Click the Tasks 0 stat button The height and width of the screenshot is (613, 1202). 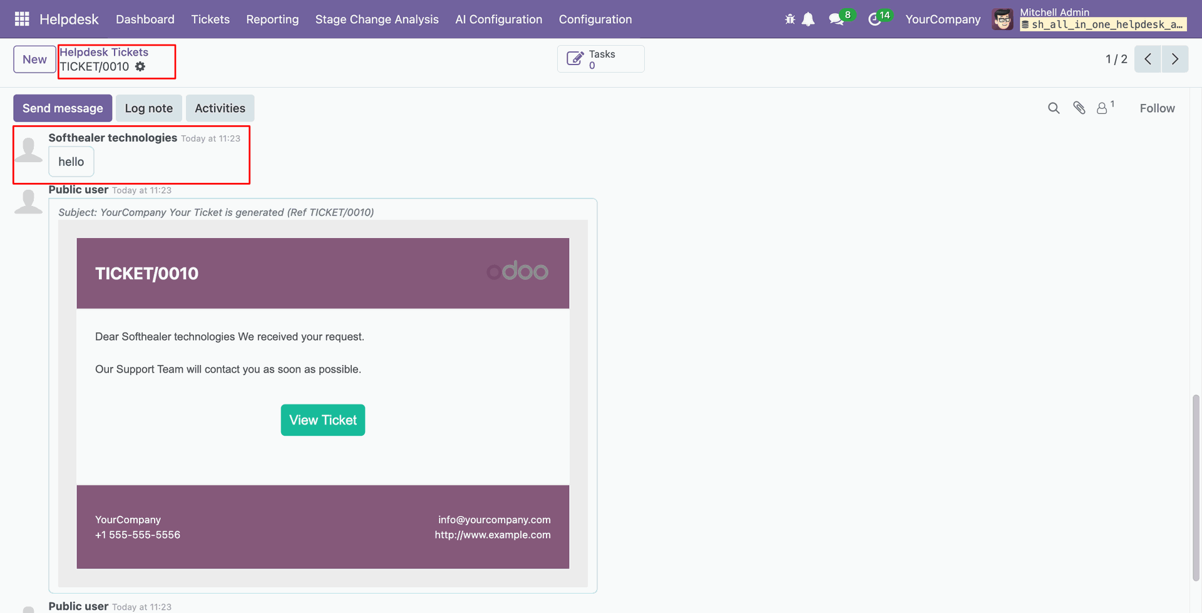(601, 59)
